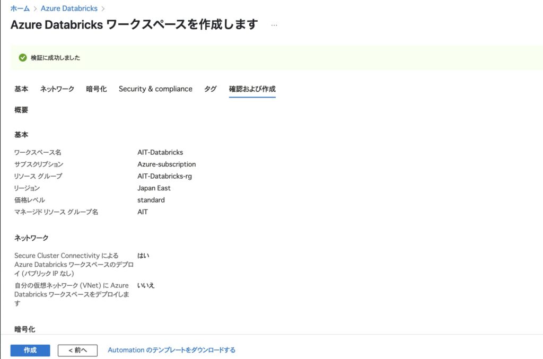This screenshot has height=359, width=543.
Task: Switch to the 基本 tab
Action: (21, 89)
